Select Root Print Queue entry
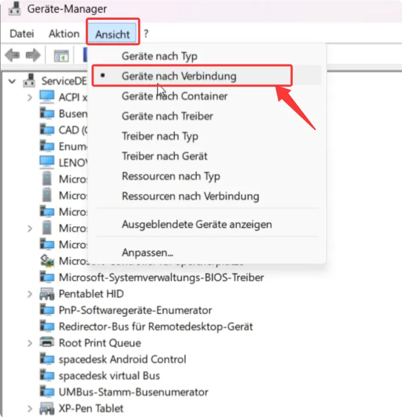Image resolution: width=402 pixels, height=418 pixels. [x=100, y=343]
